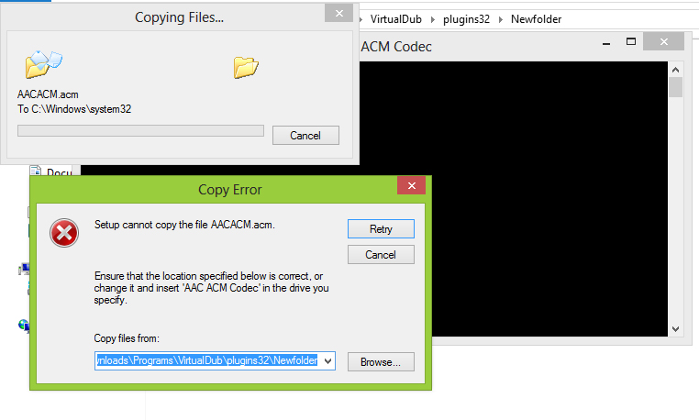The width and height of the screenshot is (699, 420).
Task: Click the source folder icon with flying pages
Action: pyautogui.click(x=44, y=64)
